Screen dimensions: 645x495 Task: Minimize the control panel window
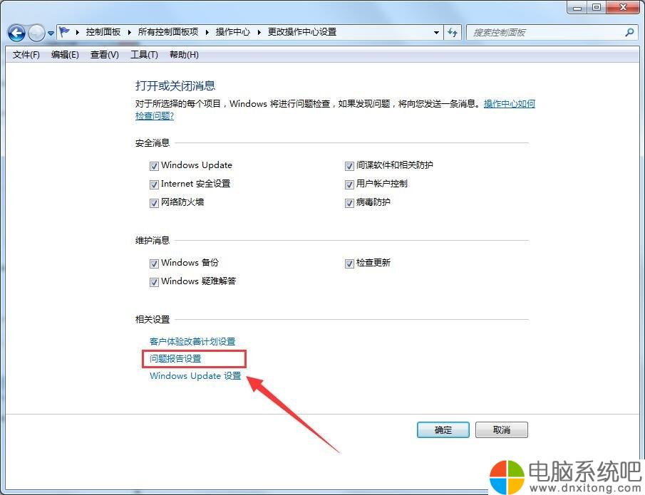tap(577, 7)
